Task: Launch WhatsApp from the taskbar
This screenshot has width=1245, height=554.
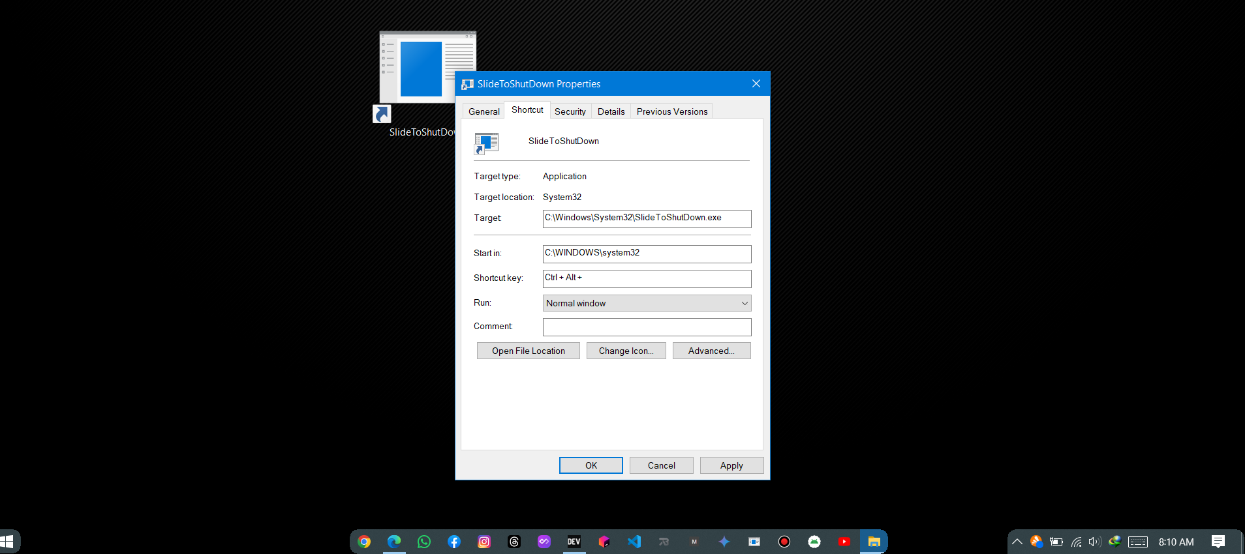Action: point(424,542)
